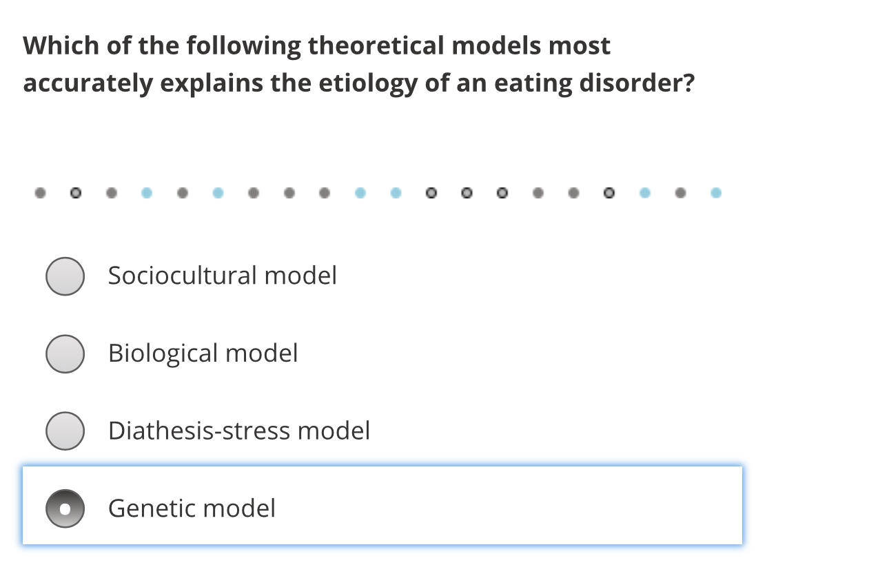Choose the Diathesis-stress model radio button

(65, 431)
